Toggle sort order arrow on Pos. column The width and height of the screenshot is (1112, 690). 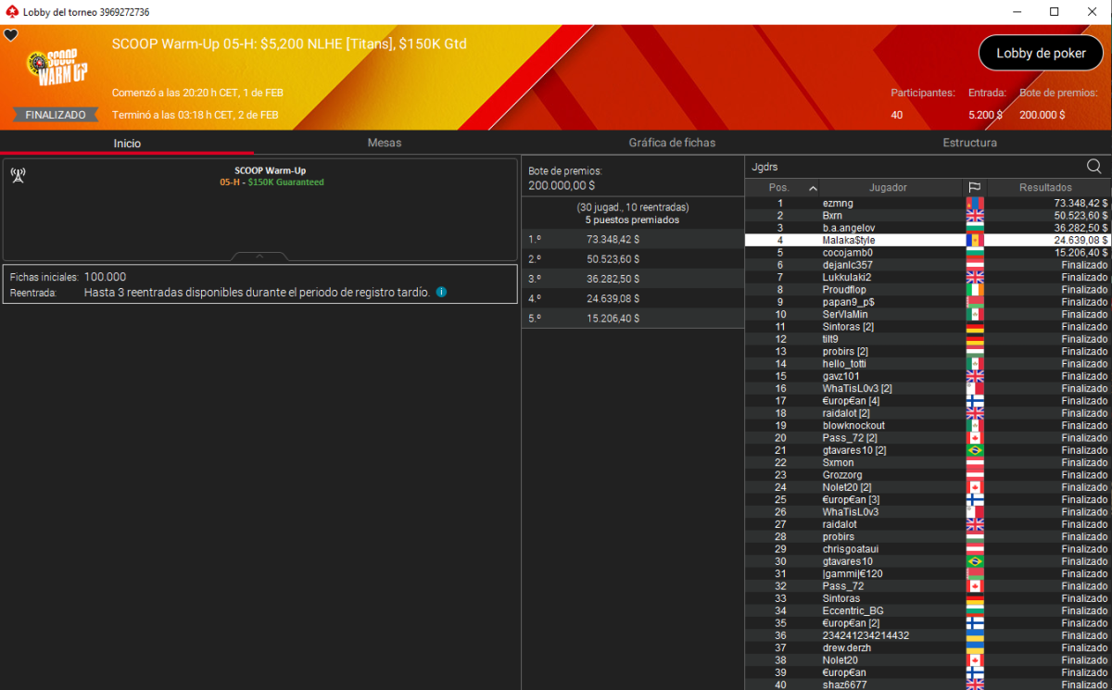click(813, 188)
